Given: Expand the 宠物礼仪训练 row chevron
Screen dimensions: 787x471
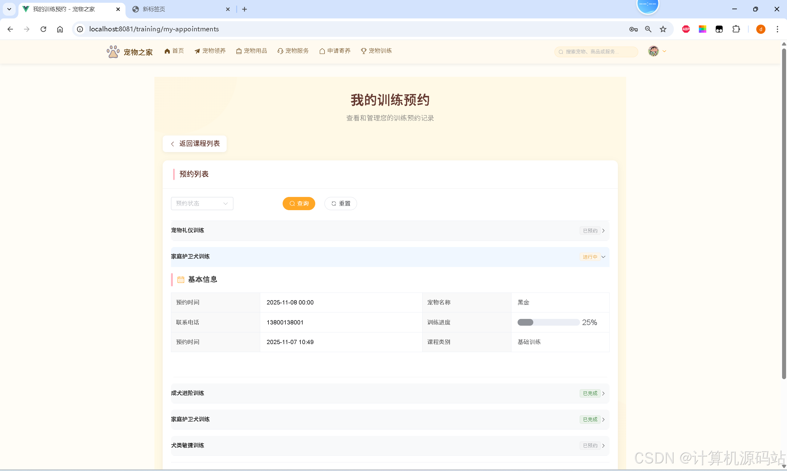Looking at the screenshot, I should [x=603, y=231].
